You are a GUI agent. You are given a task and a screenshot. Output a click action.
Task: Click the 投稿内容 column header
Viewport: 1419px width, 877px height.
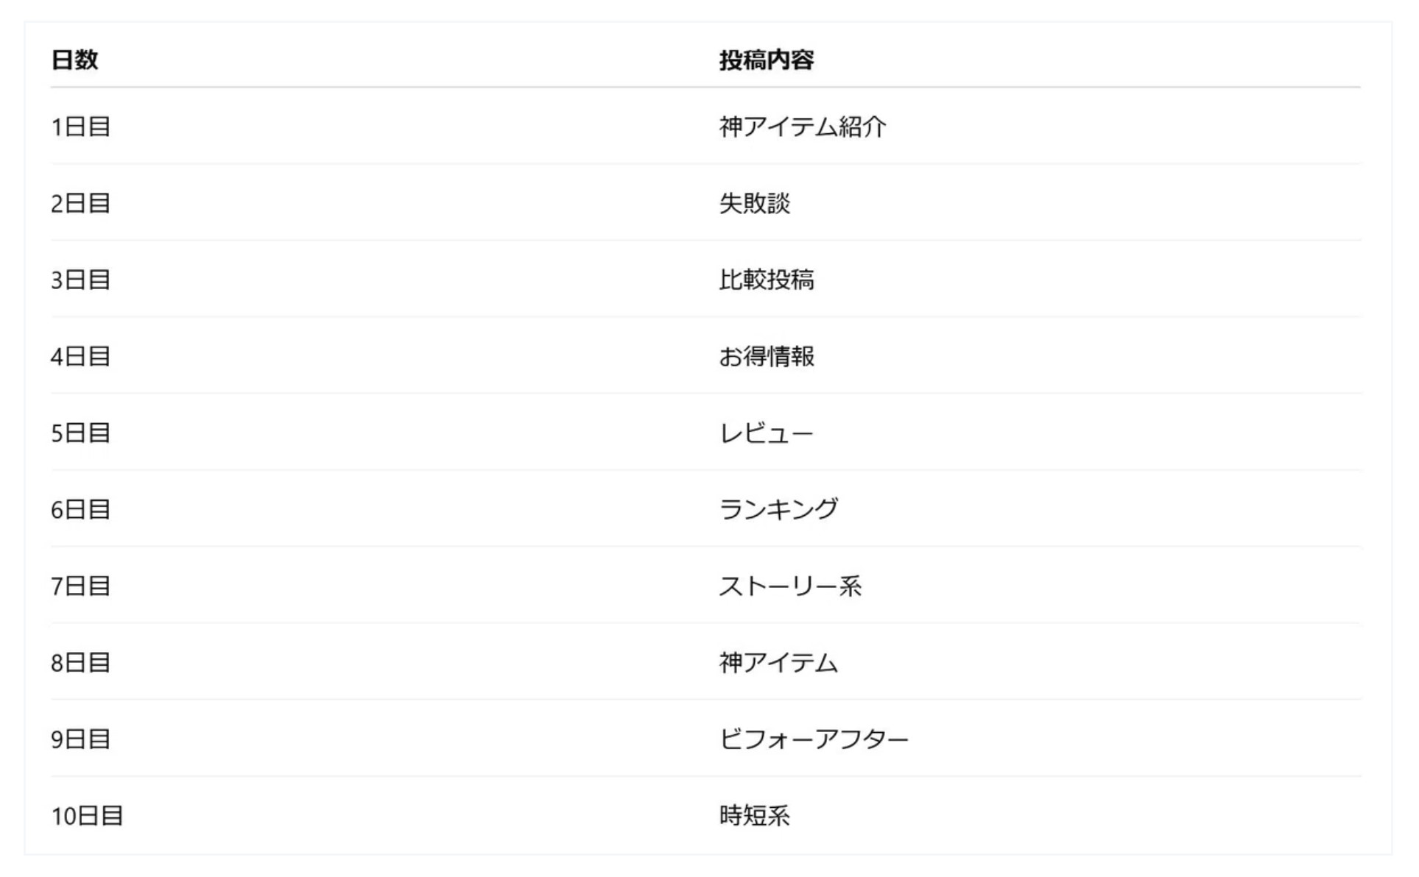[766, 60]
